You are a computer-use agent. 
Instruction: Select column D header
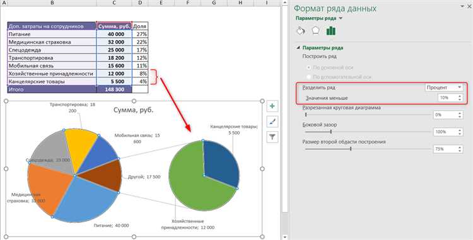click(x=140, y=3)
